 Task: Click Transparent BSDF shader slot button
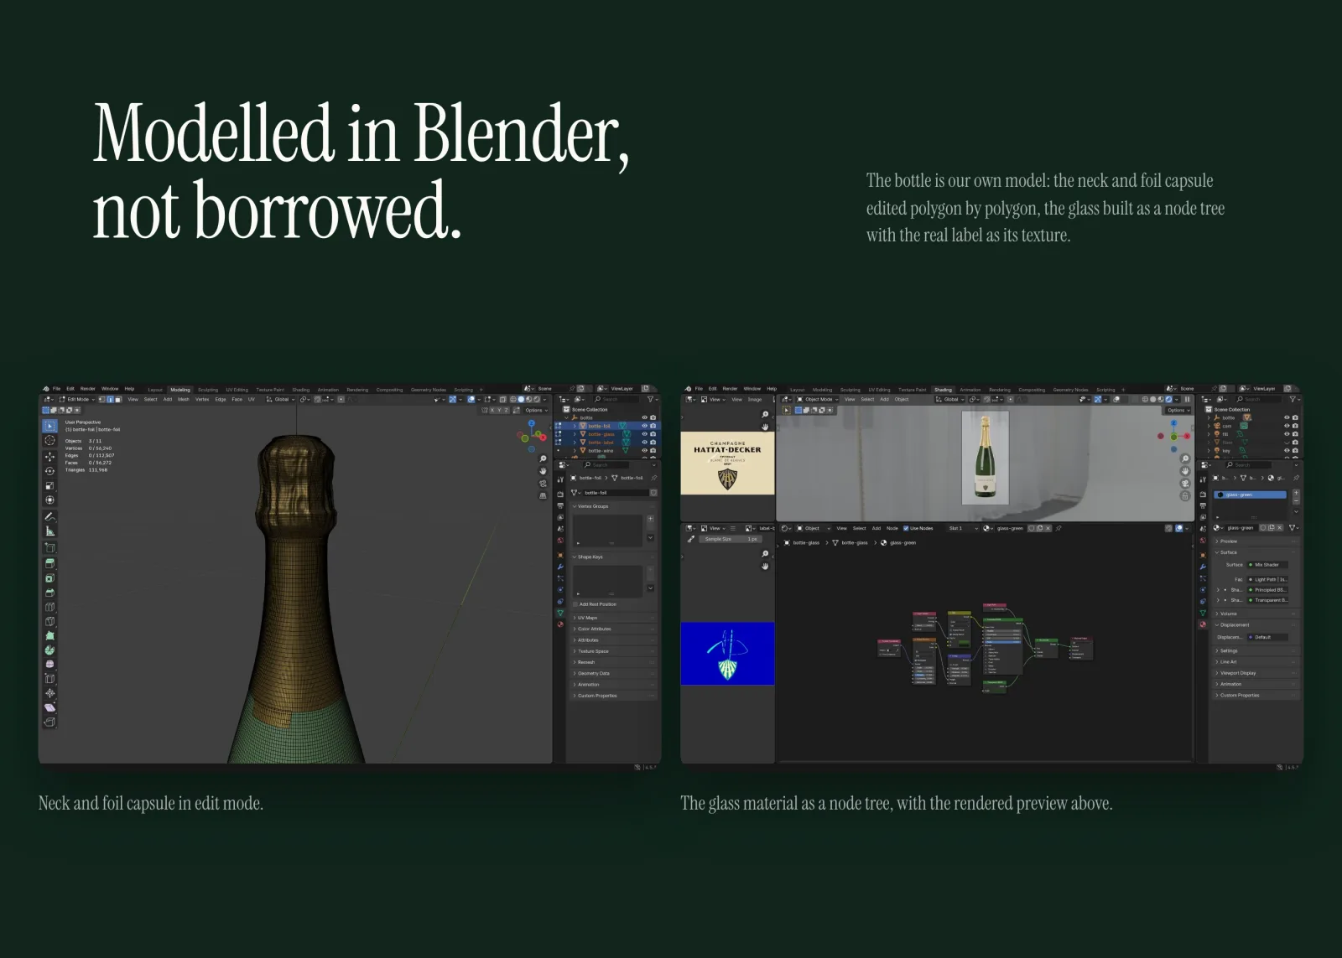coord(1267,600)
